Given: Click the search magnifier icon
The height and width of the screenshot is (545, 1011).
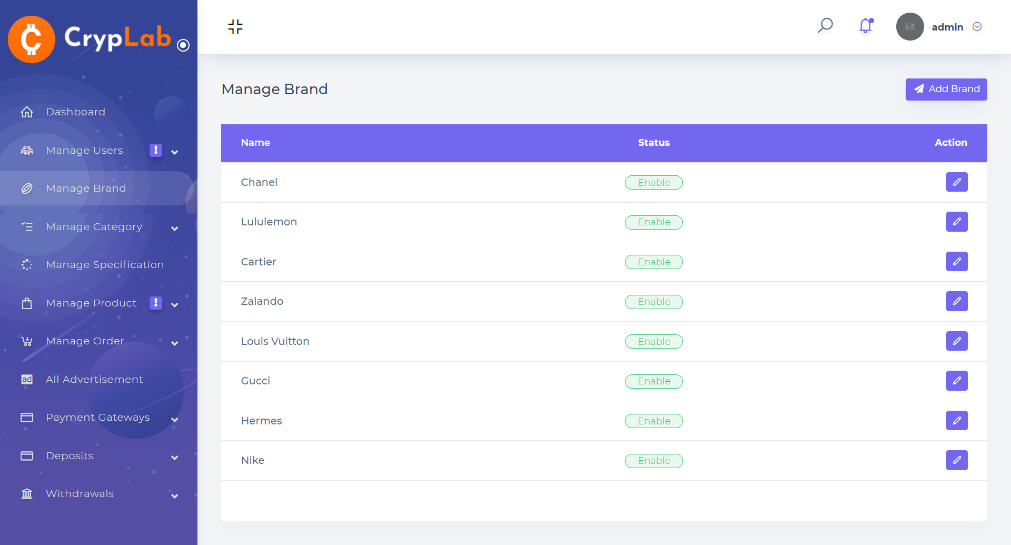Looking at the screenshot, I should pyautogui.click(x=825, y=25).
